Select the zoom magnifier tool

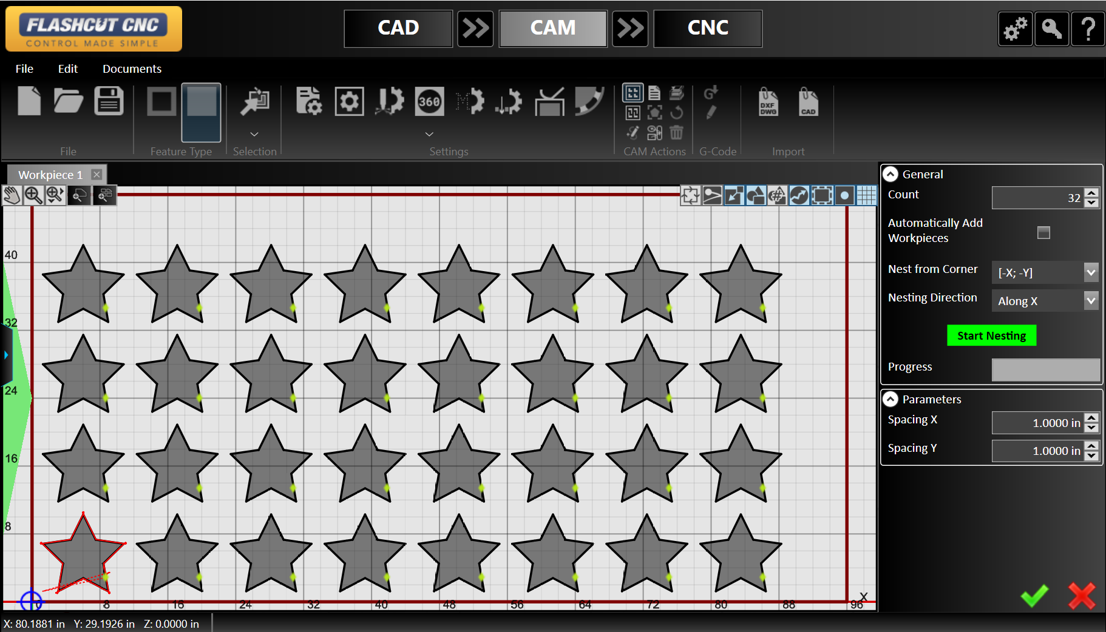click(34, 195)
